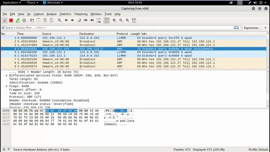270x152 pixels.
Task: Expand Flags: 0x00 tree item
Action: (x=7, y=86)
